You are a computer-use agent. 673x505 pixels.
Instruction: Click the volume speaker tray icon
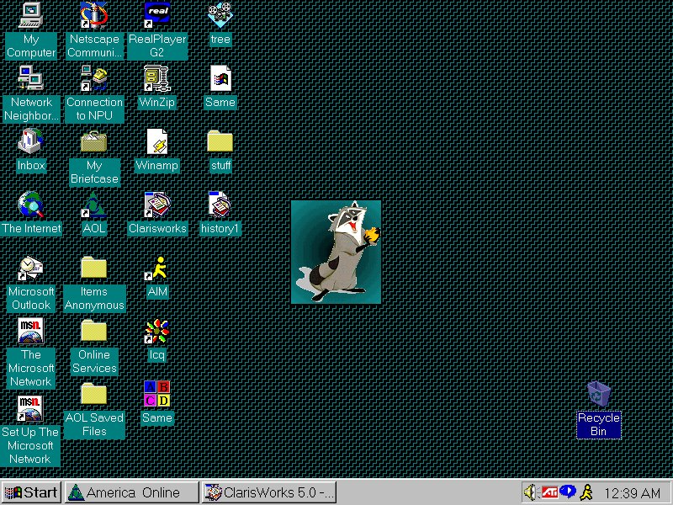[x=531, y=492]
